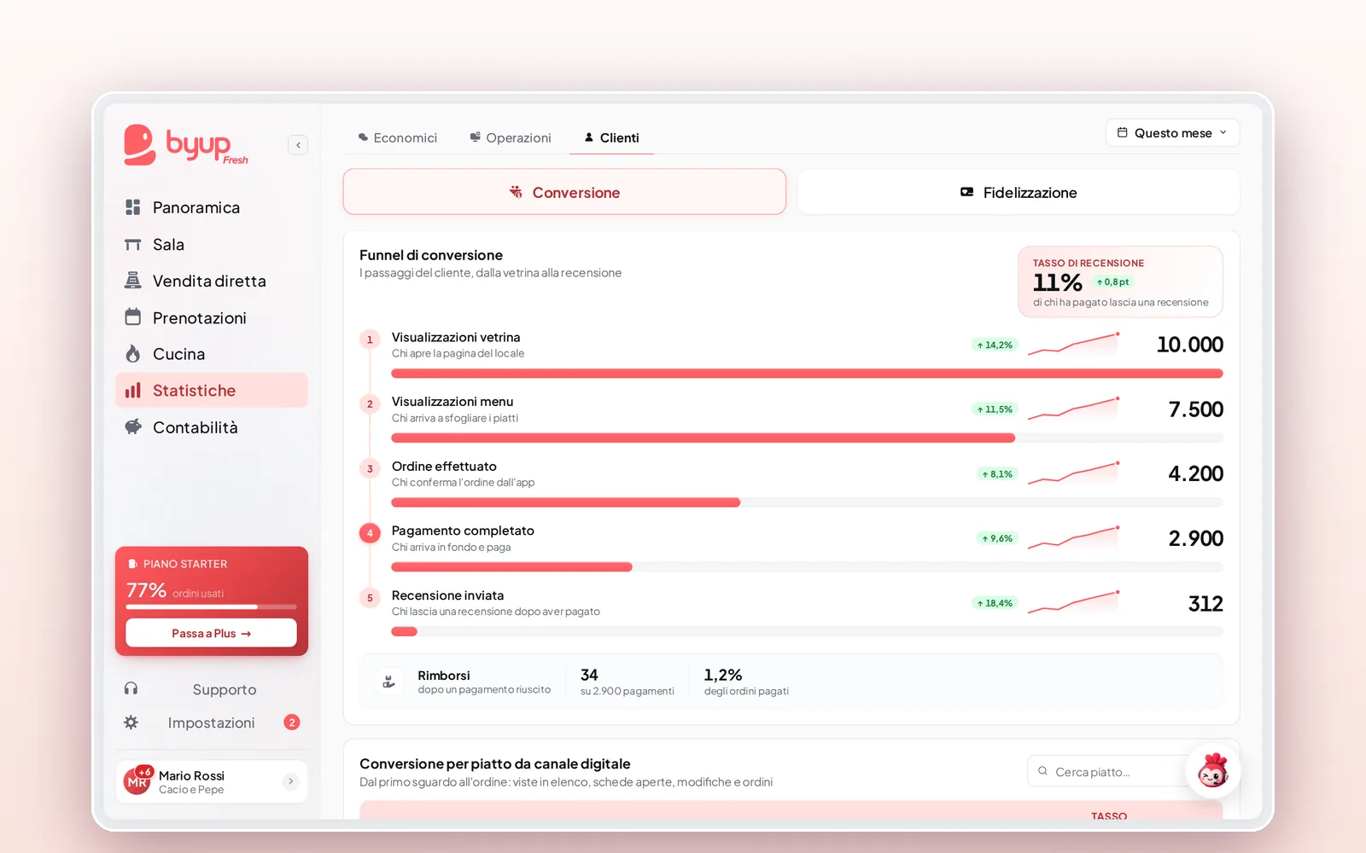Click the search magnifier icon
Screen dimensions: 1366x853
click(1042, 771)
